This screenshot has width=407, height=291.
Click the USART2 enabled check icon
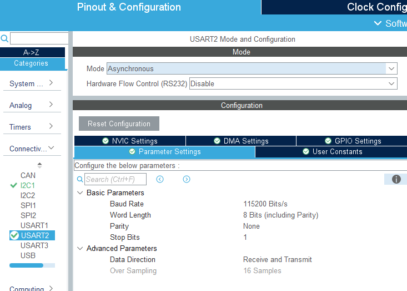click(14, 235)
